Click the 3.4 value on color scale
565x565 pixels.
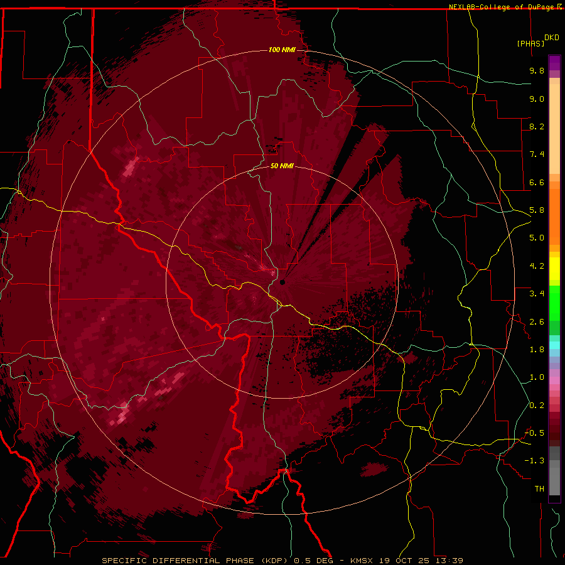click(x=537, y=294)
